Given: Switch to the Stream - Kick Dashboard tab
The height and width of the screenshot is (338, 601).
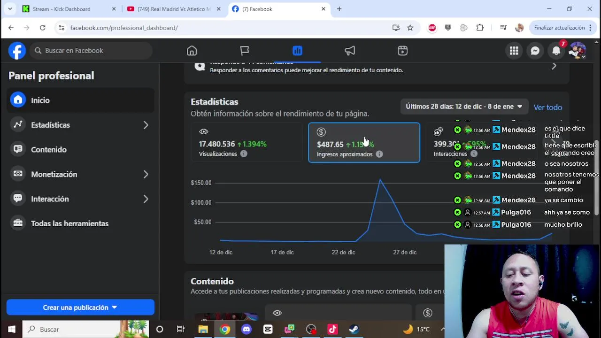Looking at the screenshot, I should 68,9.
